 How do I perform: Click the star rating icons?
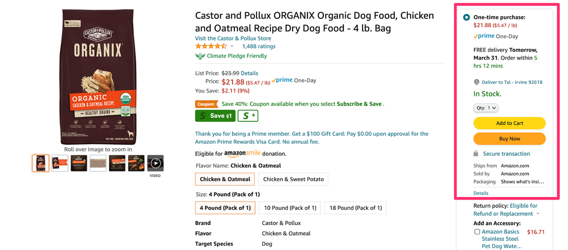pos(211,47)
